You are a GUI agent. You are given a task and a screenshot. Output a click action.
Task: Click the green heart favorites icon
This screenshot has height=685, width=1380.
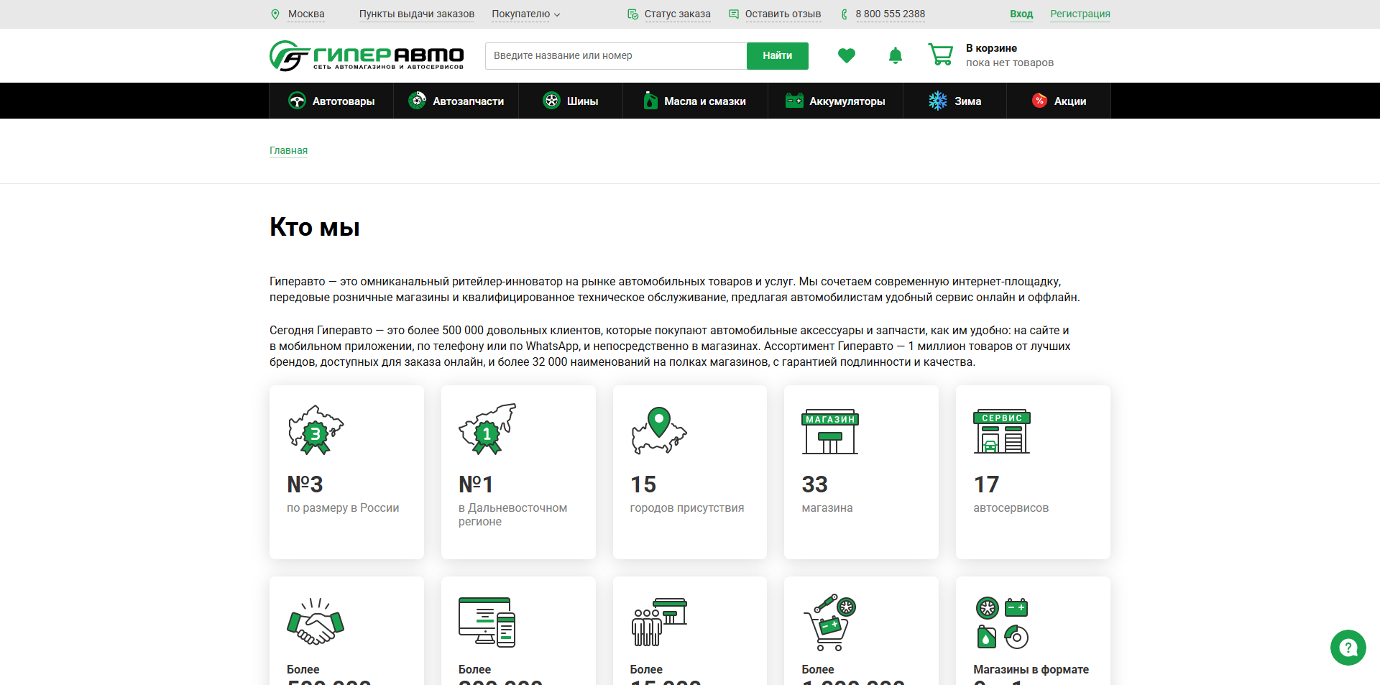(846, 55)
